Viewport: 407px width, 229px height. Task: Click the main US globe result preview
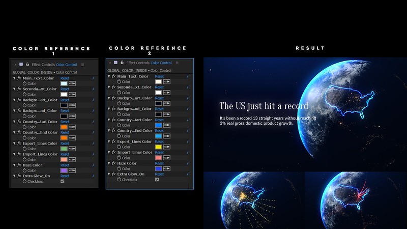tap(305, 114)
